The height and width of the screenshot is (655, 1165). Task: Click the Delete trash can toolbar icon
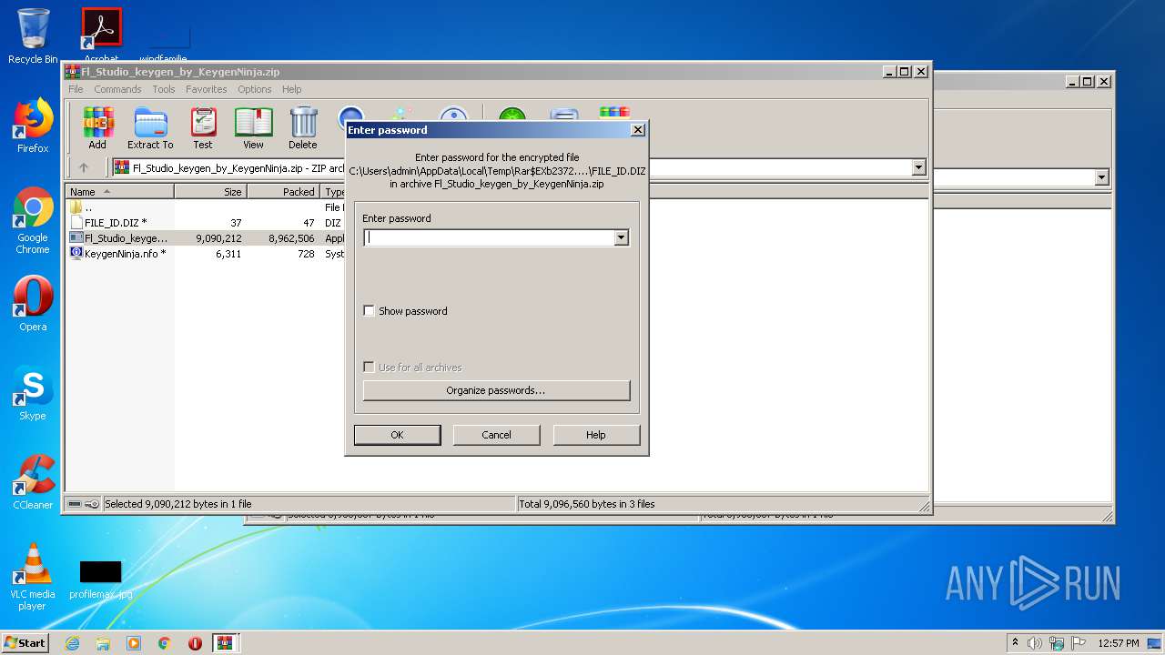tap(303, 127)
